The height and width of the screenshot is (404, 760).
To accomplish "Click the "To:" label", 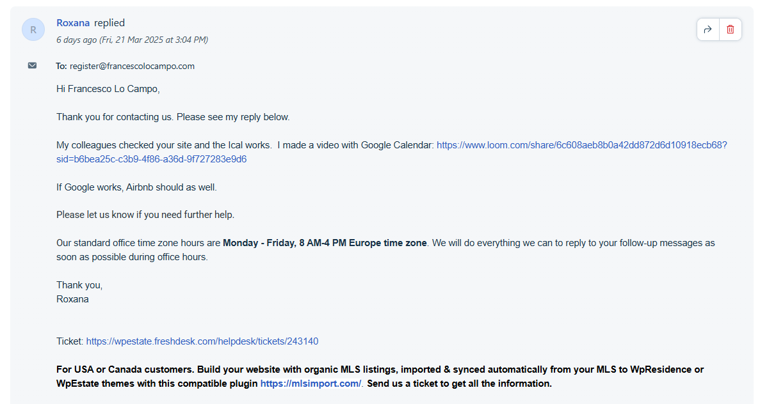I will click(61, 66).
